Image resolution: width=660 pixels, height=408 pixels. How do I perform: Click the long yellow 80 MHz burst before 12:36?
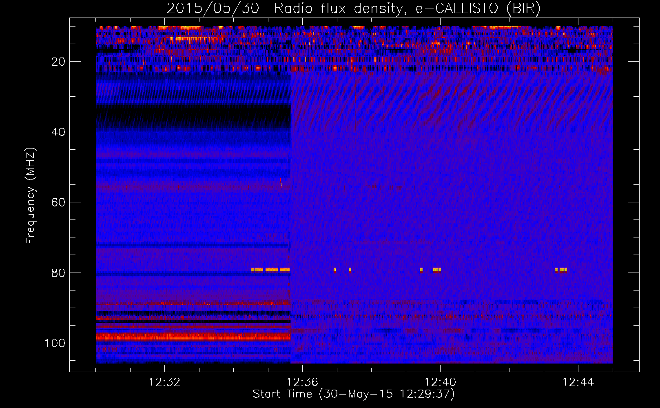tap(270, 270)
